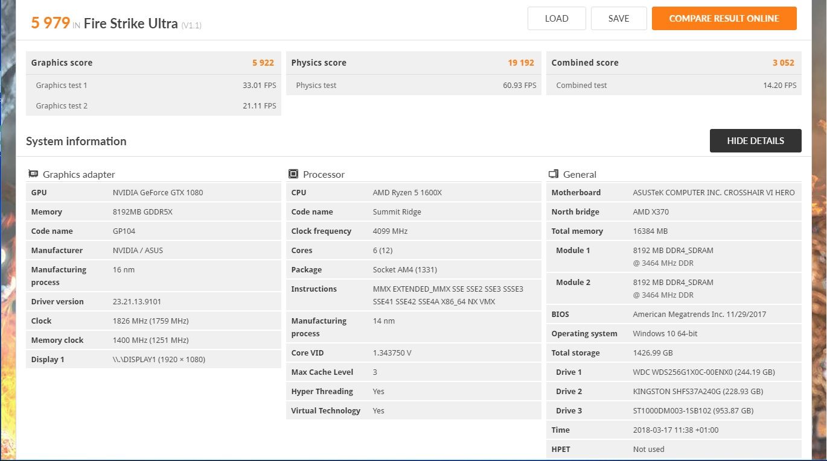
Task: Select code name Summit Ridge
Action: [397, 212]
